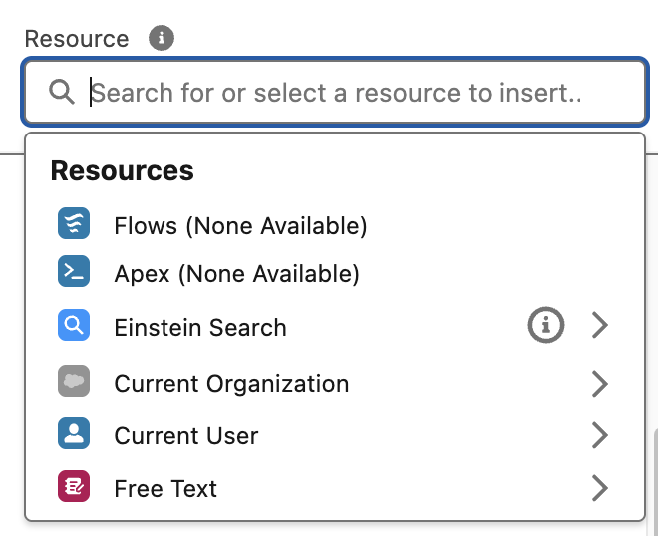Image resolution: width=658 pixels, height=536 pixels.
Task: Pick the Current User resource entry
Action: coord(186,436)
